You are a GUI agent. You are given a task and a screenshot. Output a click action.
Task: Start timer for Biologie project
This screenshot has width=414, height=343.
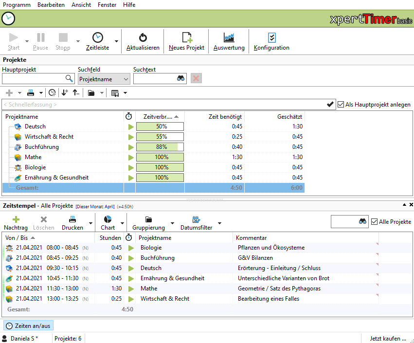[x=131, y=167]
